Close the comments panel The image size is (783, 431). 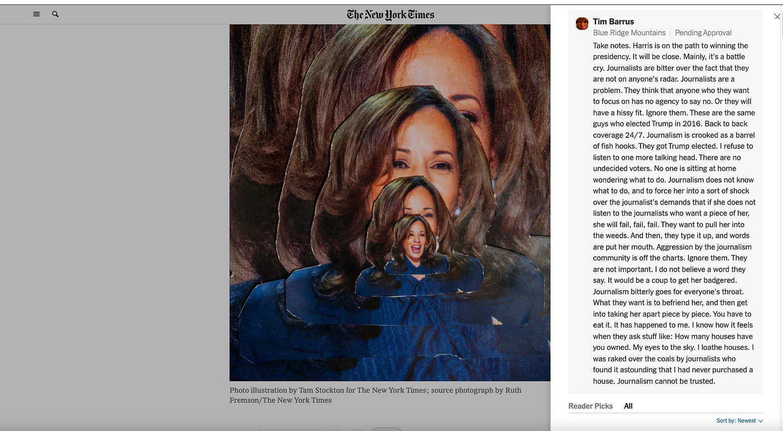(777, 16)
